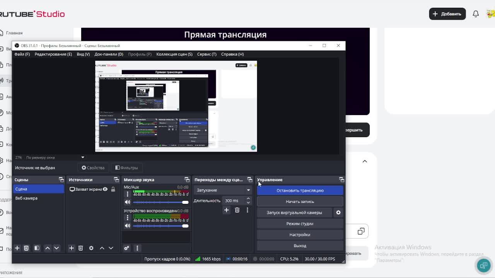Collapse the RuTube panel with the chevron
Viewport: 495px width, 278px height.
click(365, 161)
